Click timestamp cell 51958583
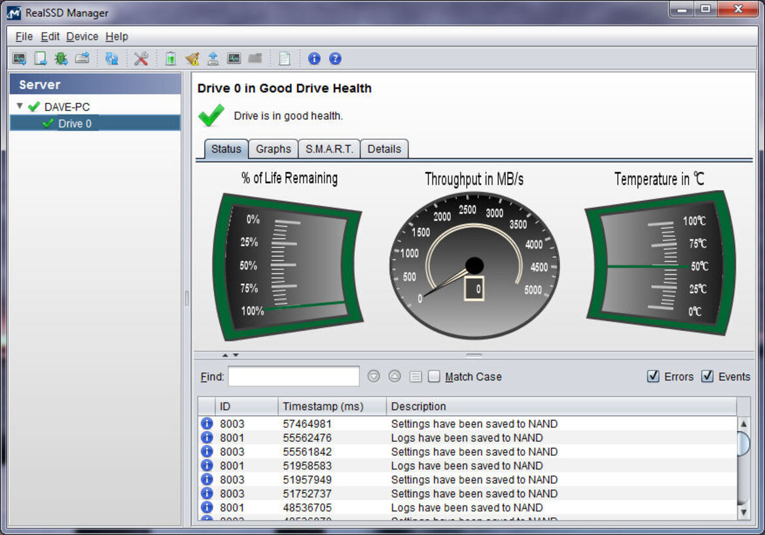 coord(307,466)
